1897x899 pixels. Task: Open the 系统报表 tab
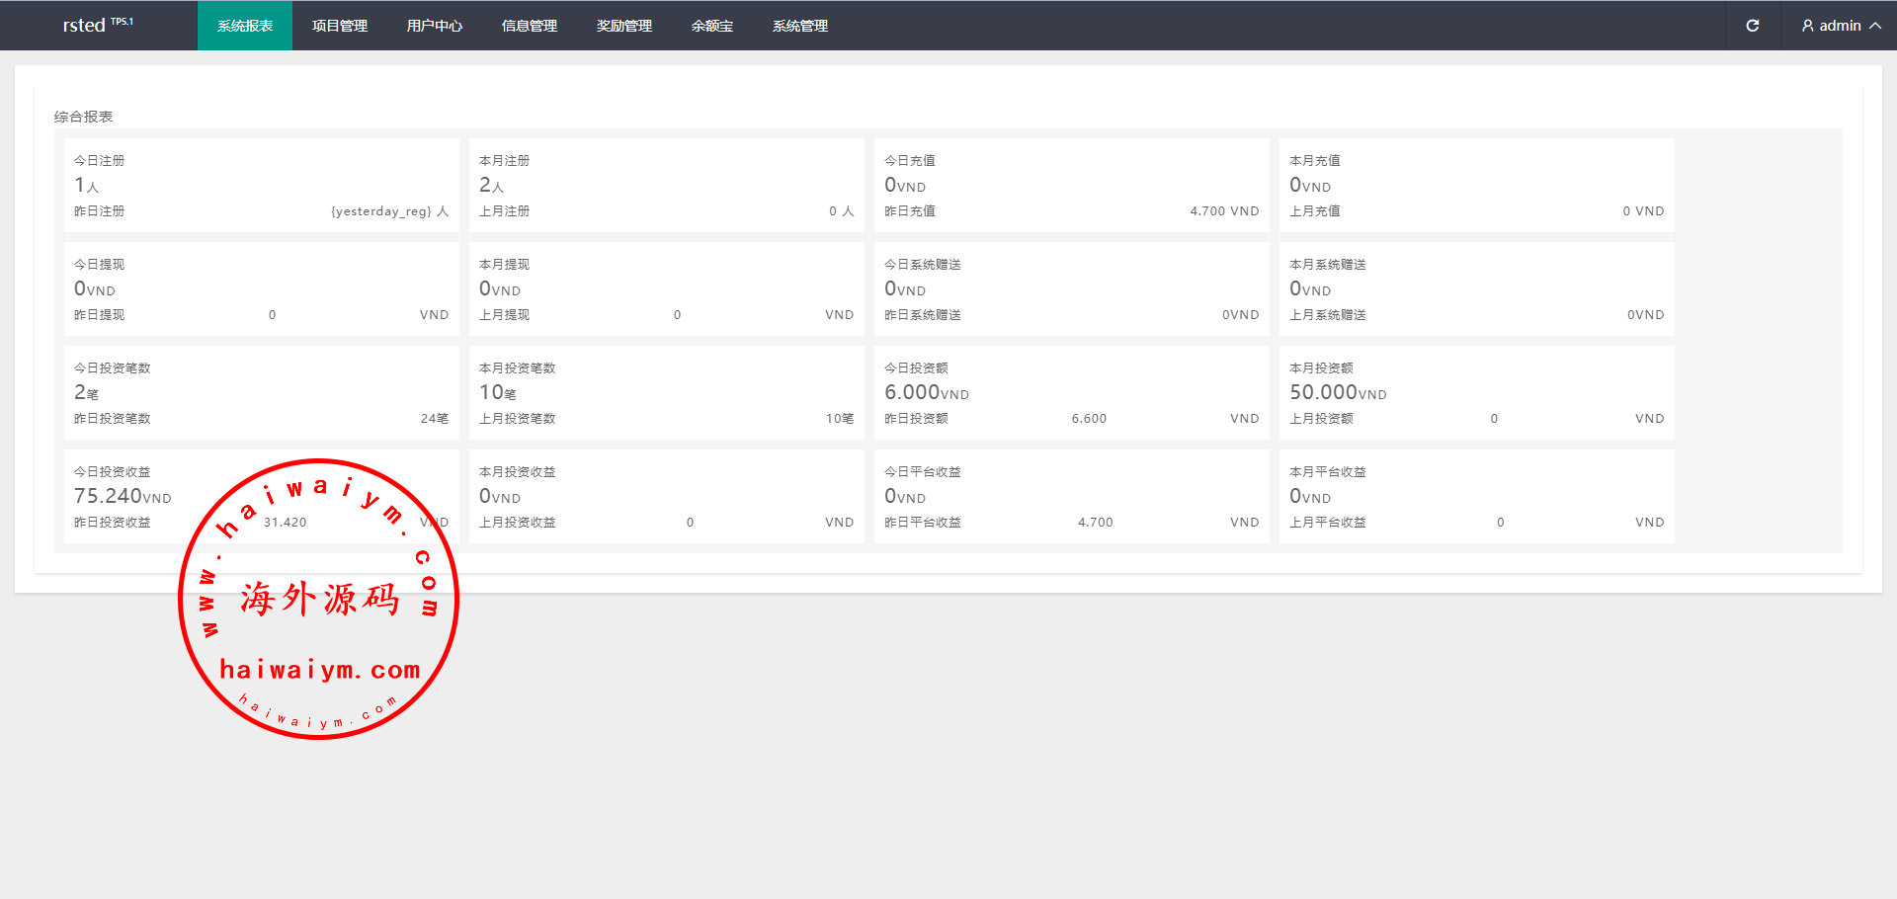pos(245,26)
